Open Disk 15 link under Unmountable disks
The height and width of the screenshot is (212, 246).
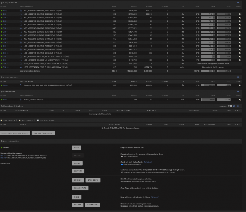click(3, 155)
